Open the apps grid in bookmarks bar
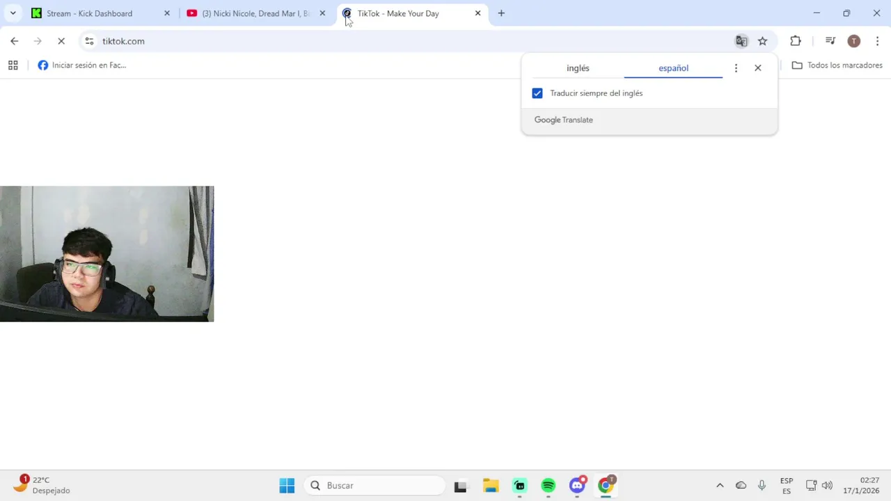Screen dimensions: 891x501 pyautogui.click(x=13, y=65)
